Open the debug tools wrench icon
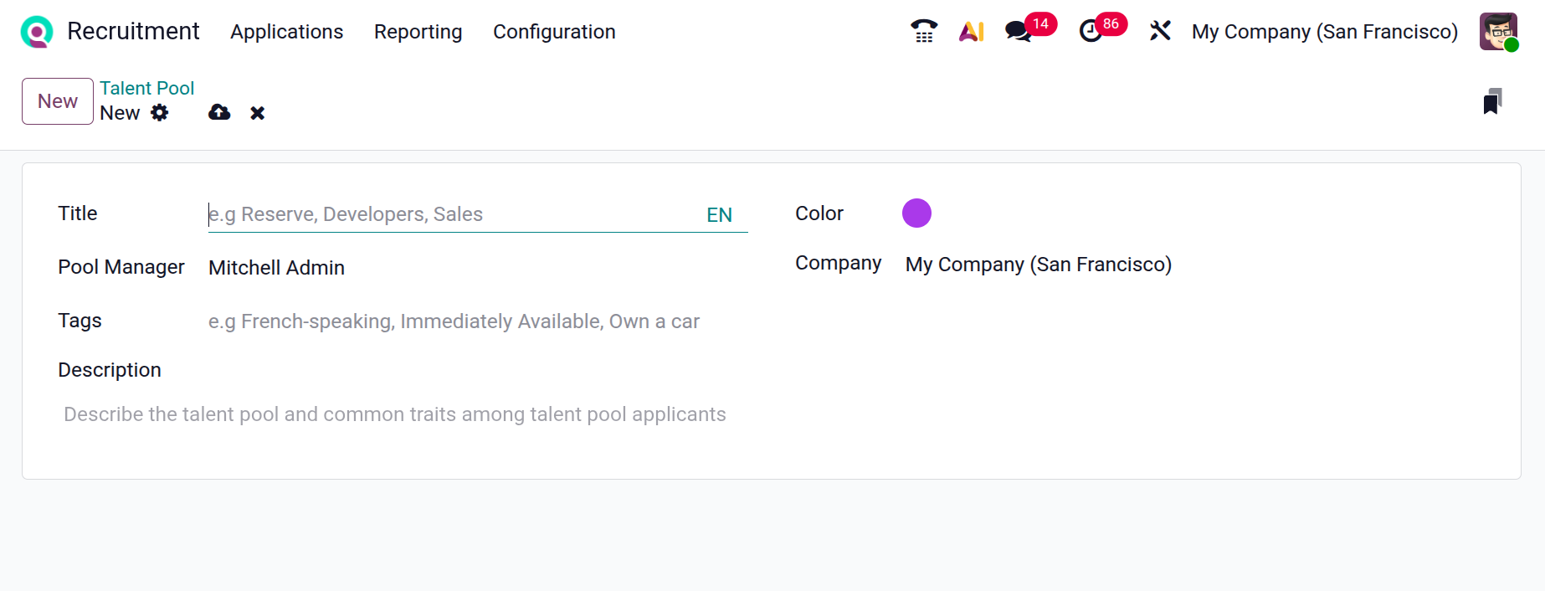This screenshot has height=591, width=1545. pyautogui.click(x=1160, y=32)
